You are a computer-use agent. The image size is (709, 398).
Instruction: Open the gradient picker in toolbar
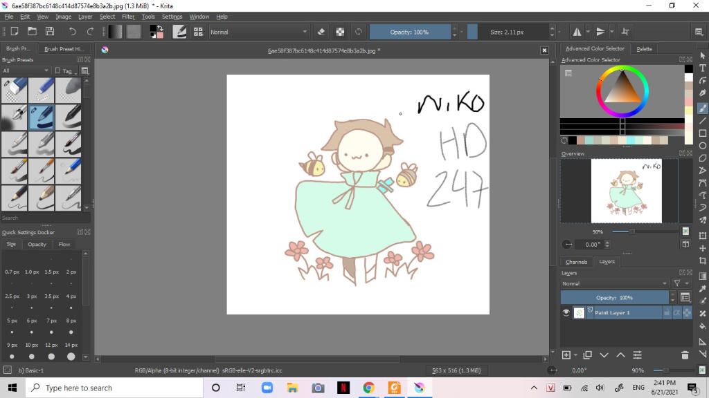pyautogui.click(x=115, y=32)
